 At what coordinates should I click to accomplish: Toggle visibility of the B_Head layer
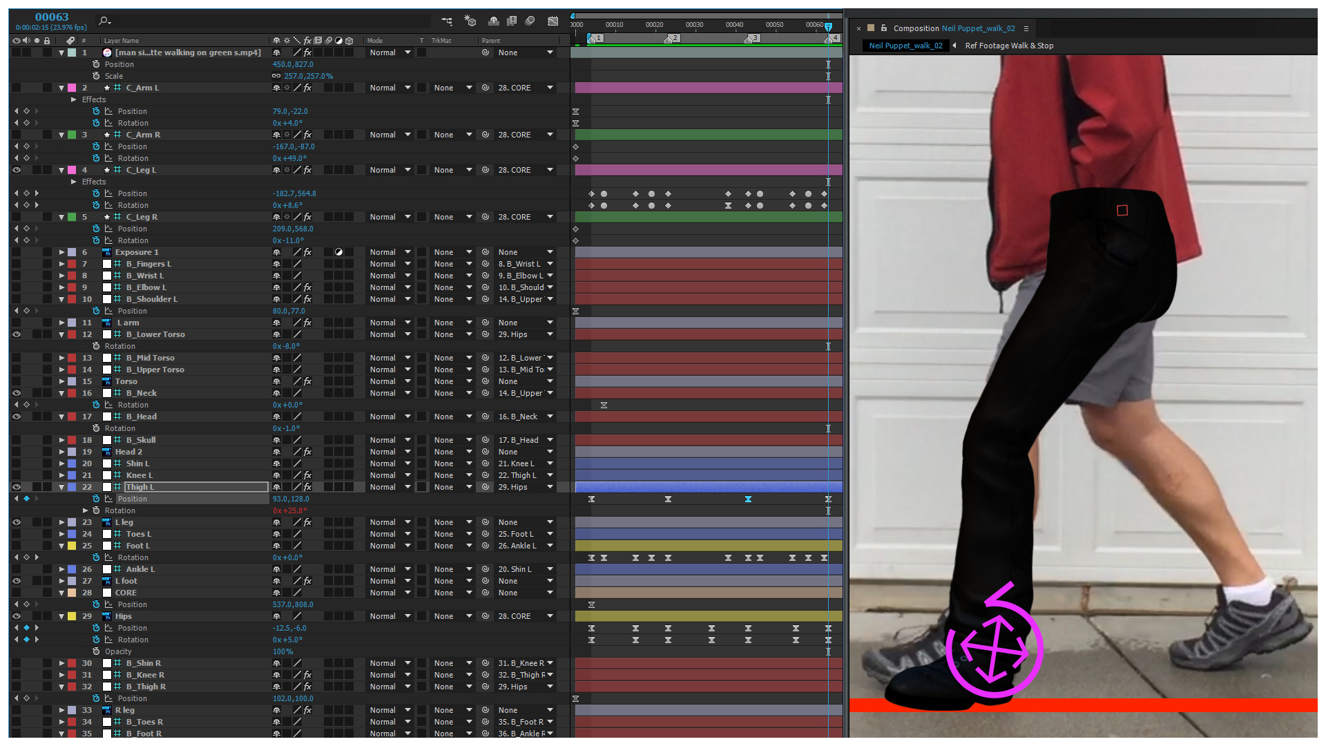tap(17, 417)
